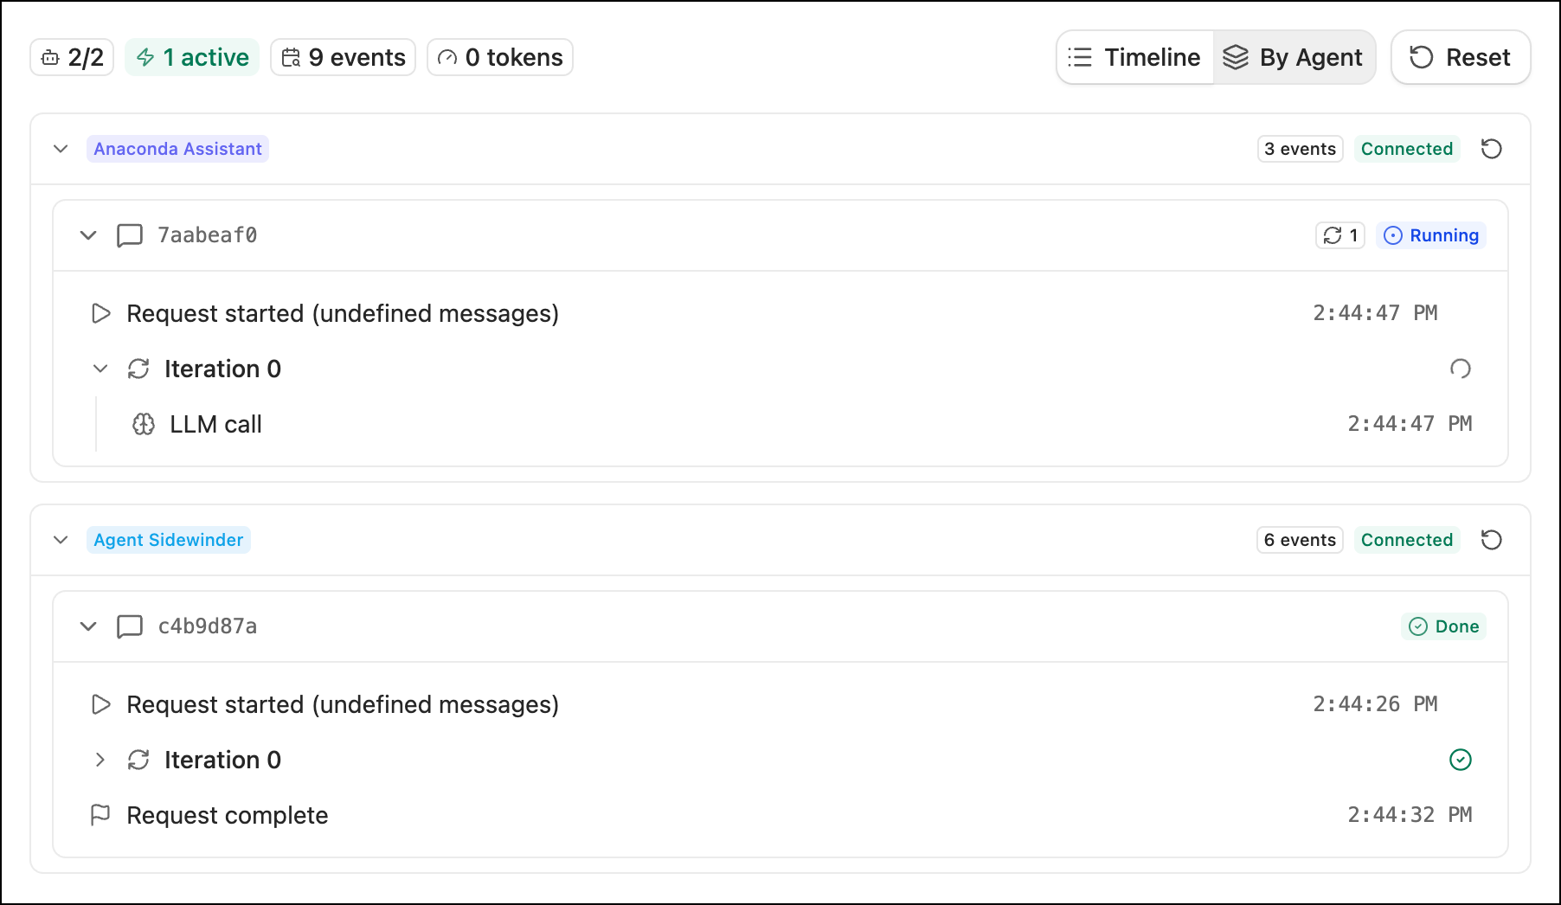Click the play icon of 2:44:26 request started
Image resolution: width=1561 pixels, height=905 pixels.
coord(101,704)
